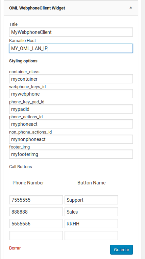Image resolution: width=145 pixels, height=259 pixels.
Task: Click the footer_img field
Action: [71, 154]
